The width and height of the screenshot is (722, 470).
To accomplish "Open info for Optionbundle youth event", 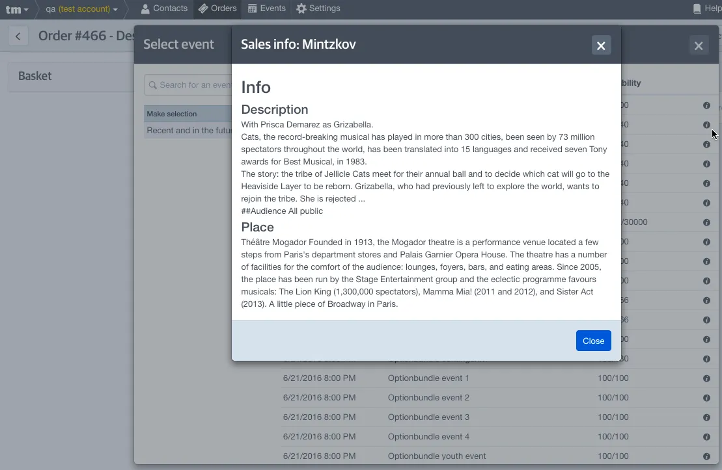I will click(706, 456).
